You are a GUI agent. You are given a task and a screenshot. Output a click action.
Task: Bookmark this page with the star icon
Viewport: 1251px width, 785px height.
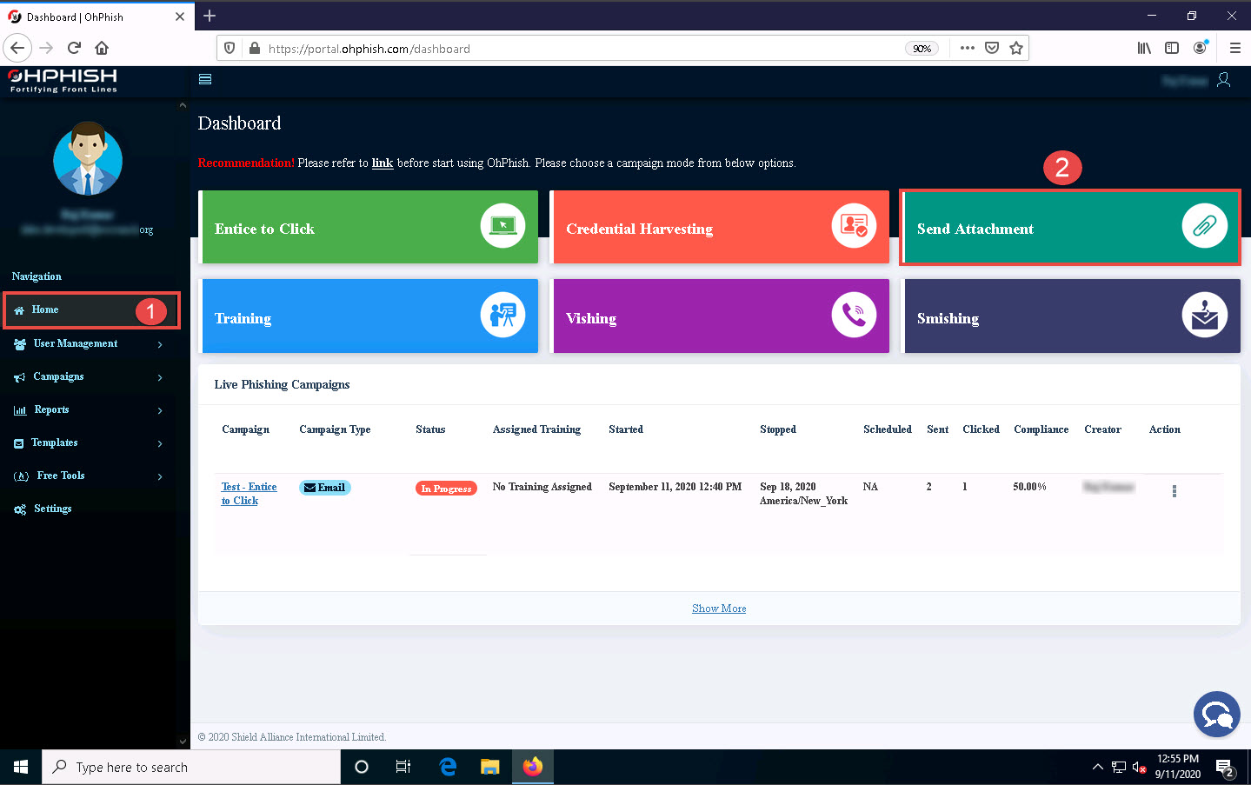pos(1016,48)
